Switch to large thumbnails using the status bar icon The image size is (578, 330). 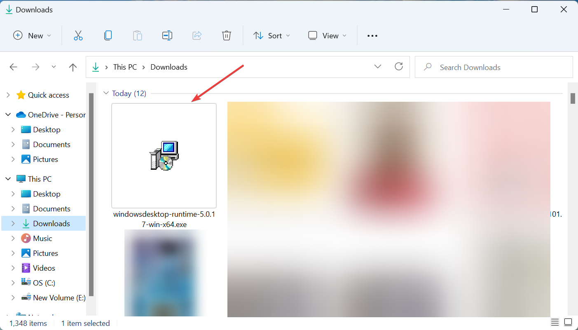pos(567,322)
